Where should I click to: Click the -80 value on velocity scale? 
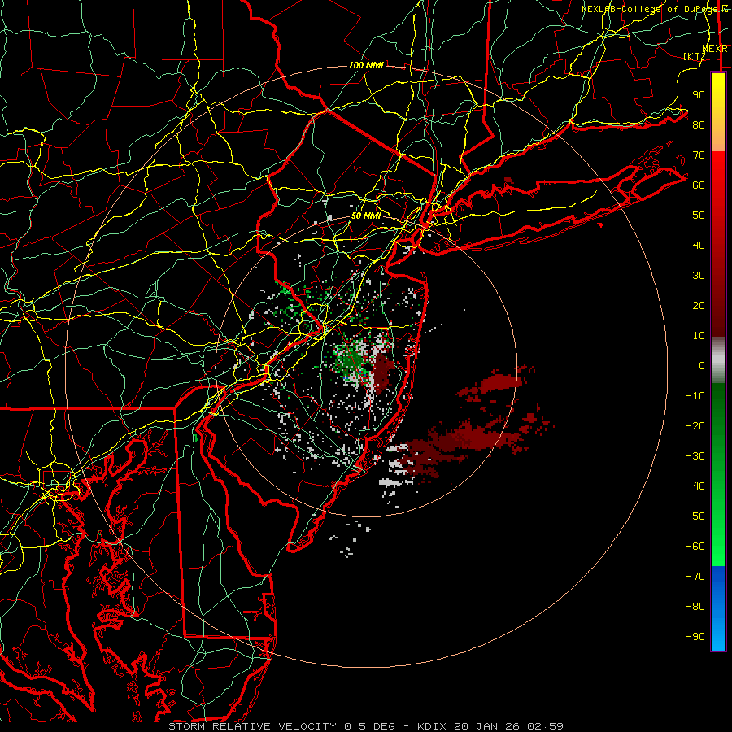(x=695, y=607)
